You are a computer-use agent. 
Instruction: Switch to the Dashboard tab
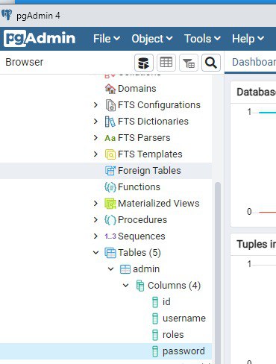tap(254, 62)
